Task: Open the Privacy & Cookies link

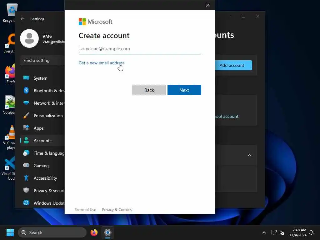Action: [x=117, y=210]
